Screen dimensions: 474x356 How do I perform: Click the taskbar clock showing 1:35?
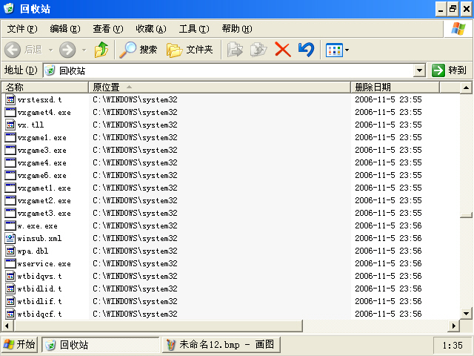453,346
